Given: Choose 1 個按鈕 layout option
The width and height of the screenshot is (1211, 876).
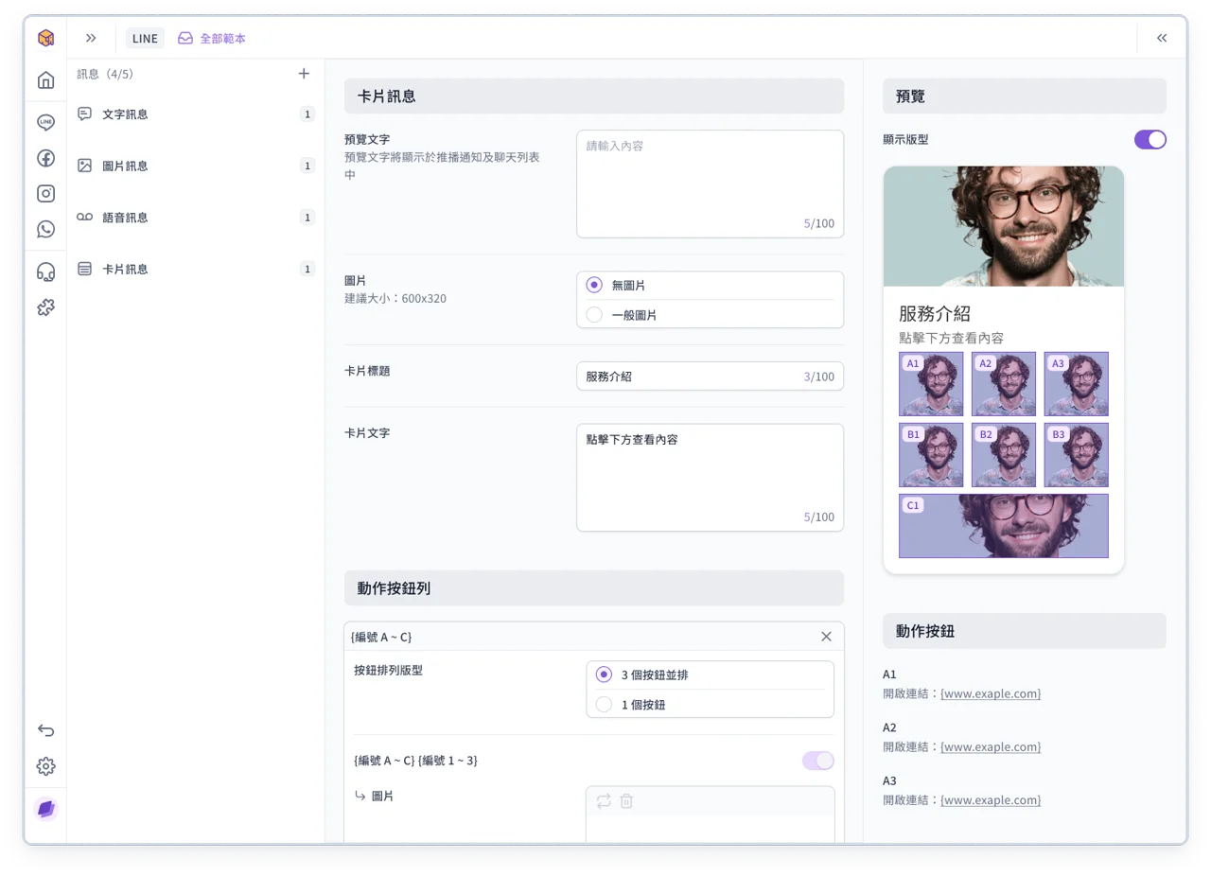Looking at the screenshot, I should click(x=604, y=705).
